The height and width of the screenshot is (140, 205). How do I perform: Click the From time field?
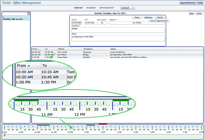point(76,23)
